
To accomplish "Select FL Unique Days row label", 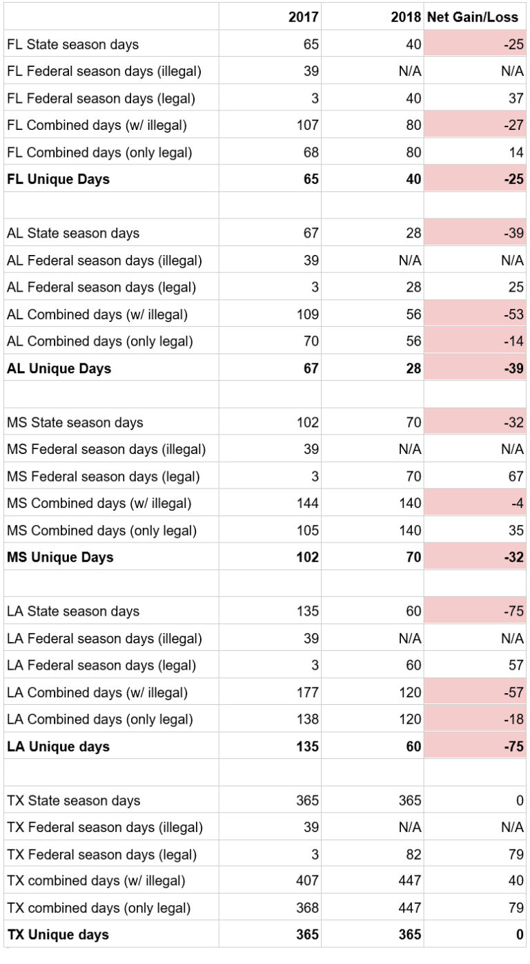I will (x=58, y=180).
